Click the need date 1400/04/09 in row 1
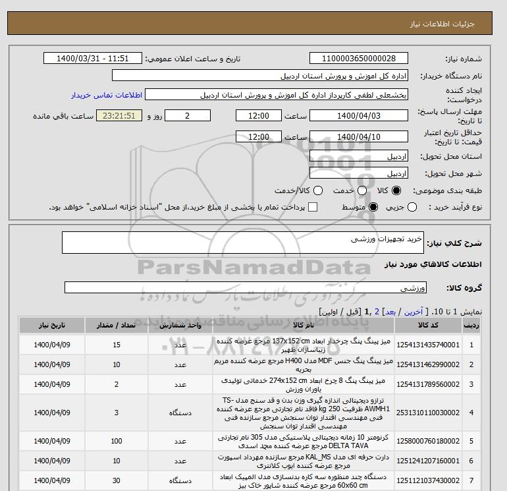This screenshot has width=507, height=491. coord(52,345)
